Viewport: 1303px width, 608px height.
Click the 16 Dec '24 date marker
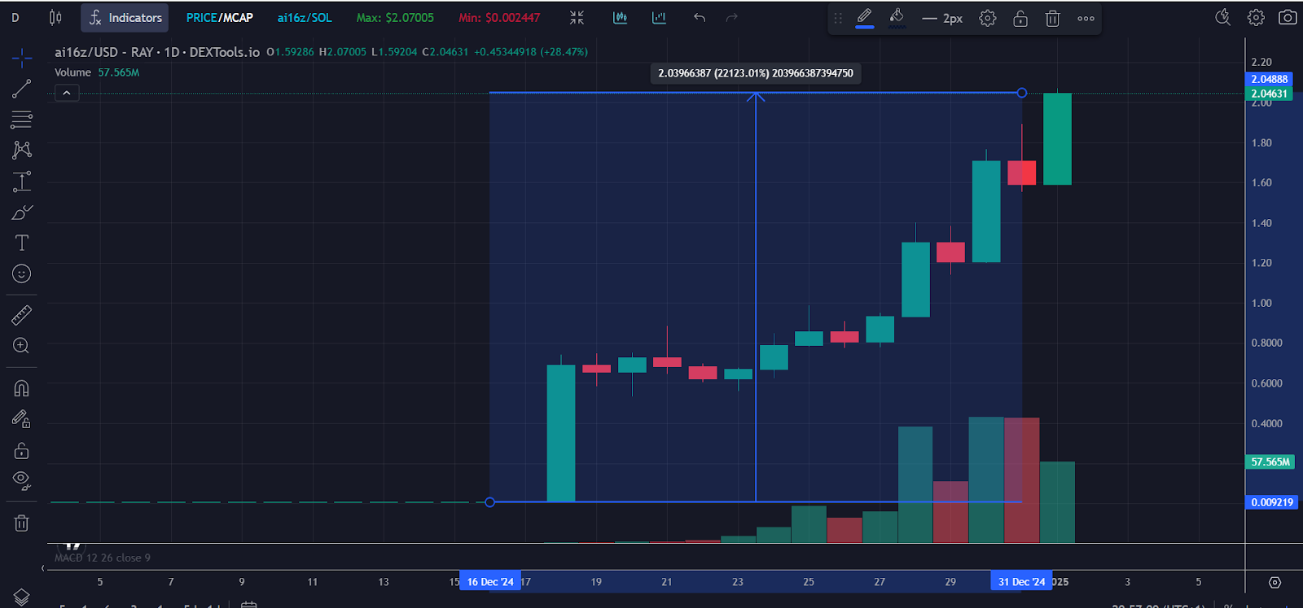point(490,582)
